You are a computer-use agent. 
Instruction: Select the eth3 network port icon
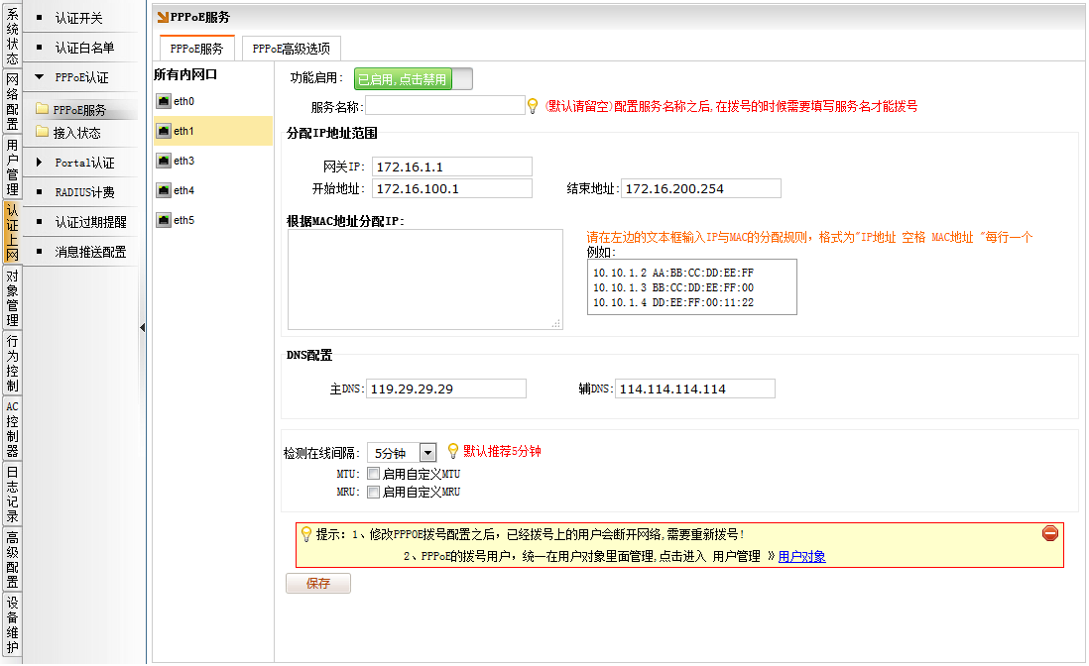(164, 161)
